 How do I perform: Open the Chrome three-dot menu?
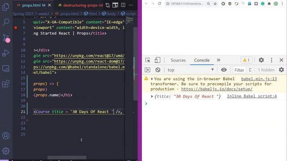pos(283,4)
